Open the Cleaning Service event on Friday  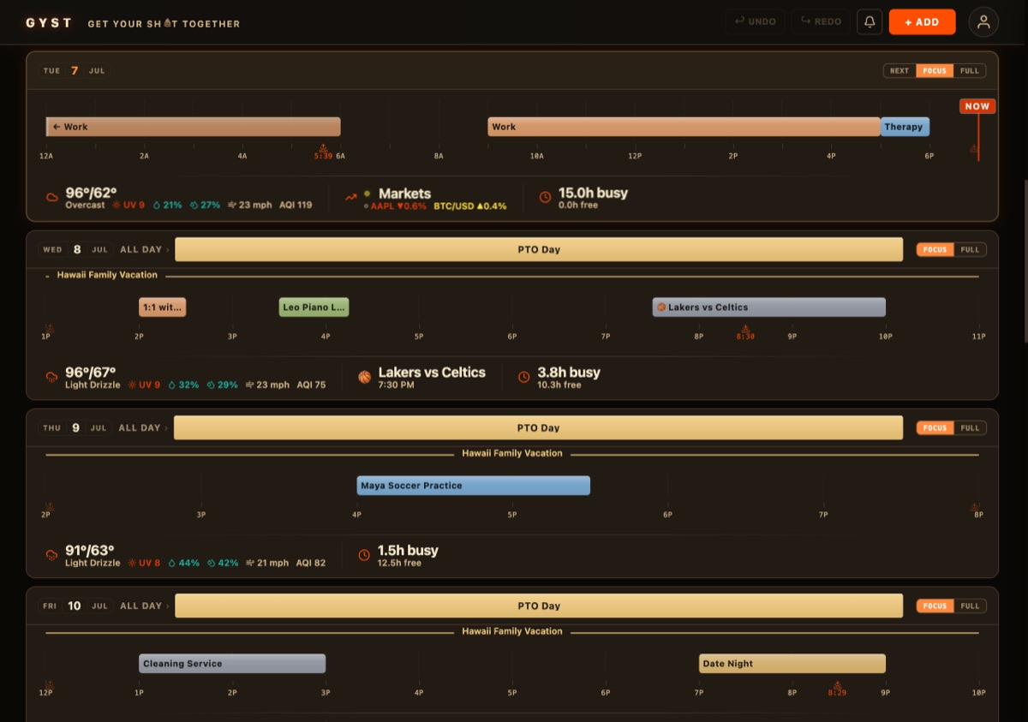[x=232, y=664]
